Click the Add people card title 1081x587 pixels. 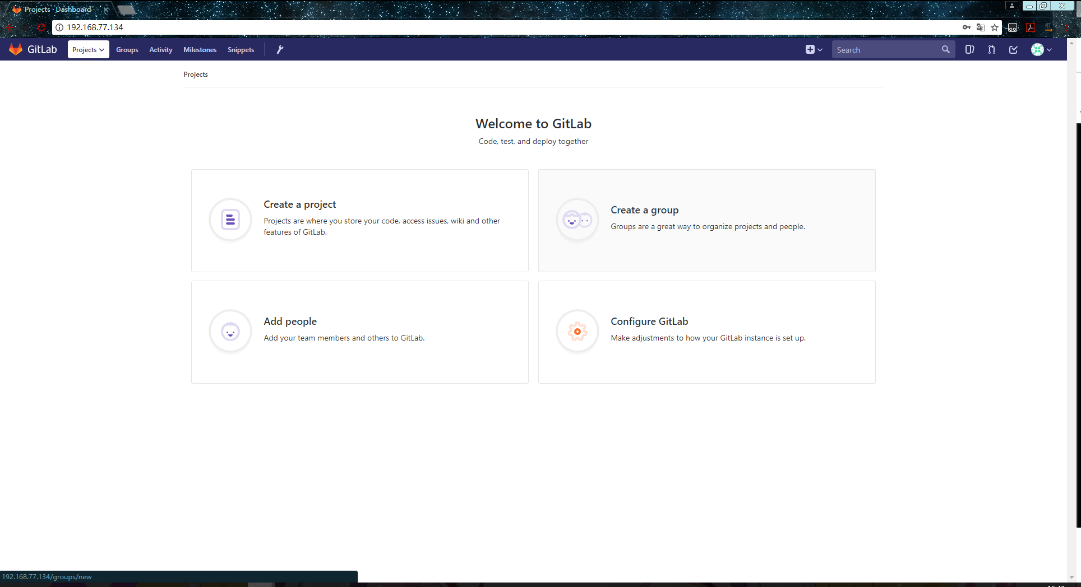[290, 322]
